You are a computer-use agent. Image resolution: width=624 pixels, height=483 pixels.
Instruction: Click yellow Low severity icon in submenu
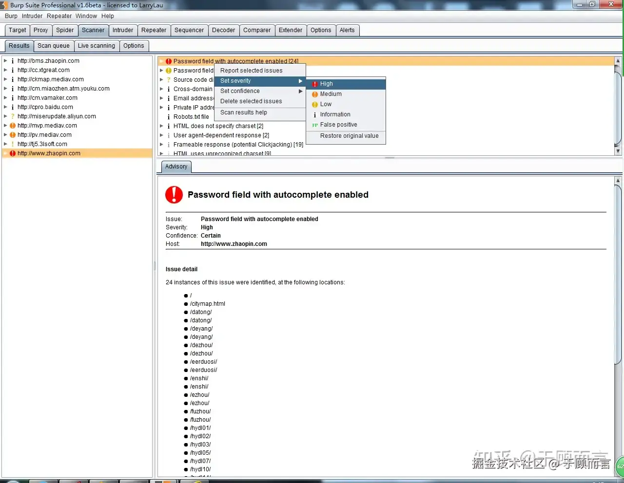315,105
